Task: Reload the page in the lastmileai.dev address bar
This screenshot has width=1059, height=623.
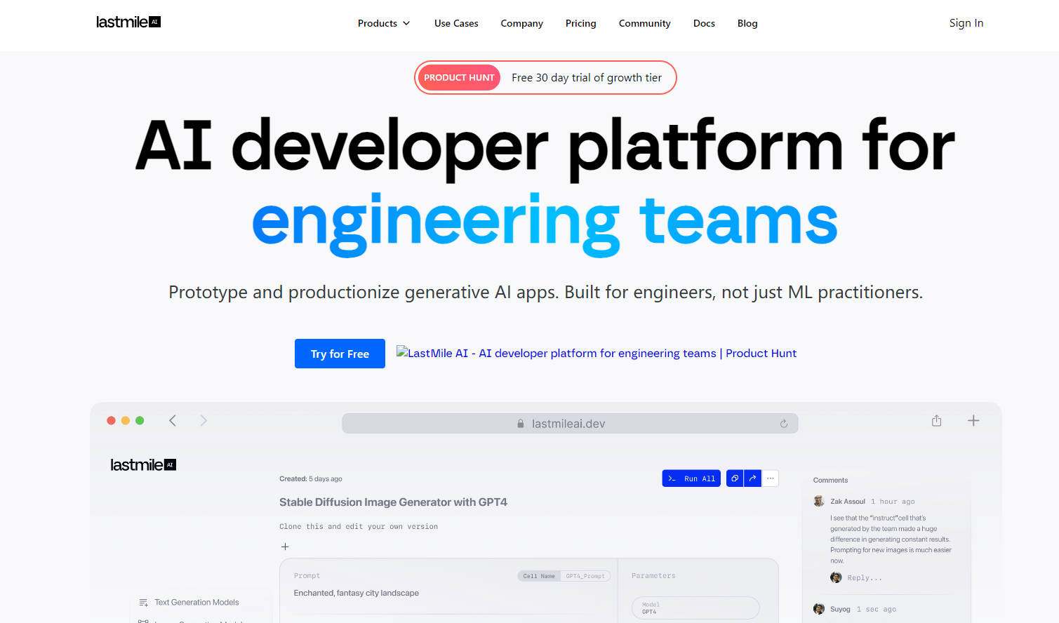Action: [x=784, y=424]
